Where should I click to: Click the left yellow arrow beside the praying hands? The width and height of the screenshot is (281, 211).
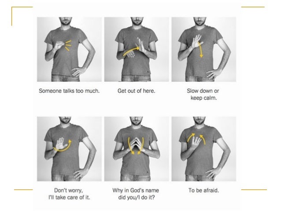(131, 146)
